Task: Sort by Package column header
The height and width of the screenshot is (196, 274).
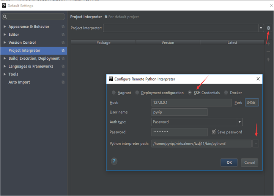Action: 103,43
